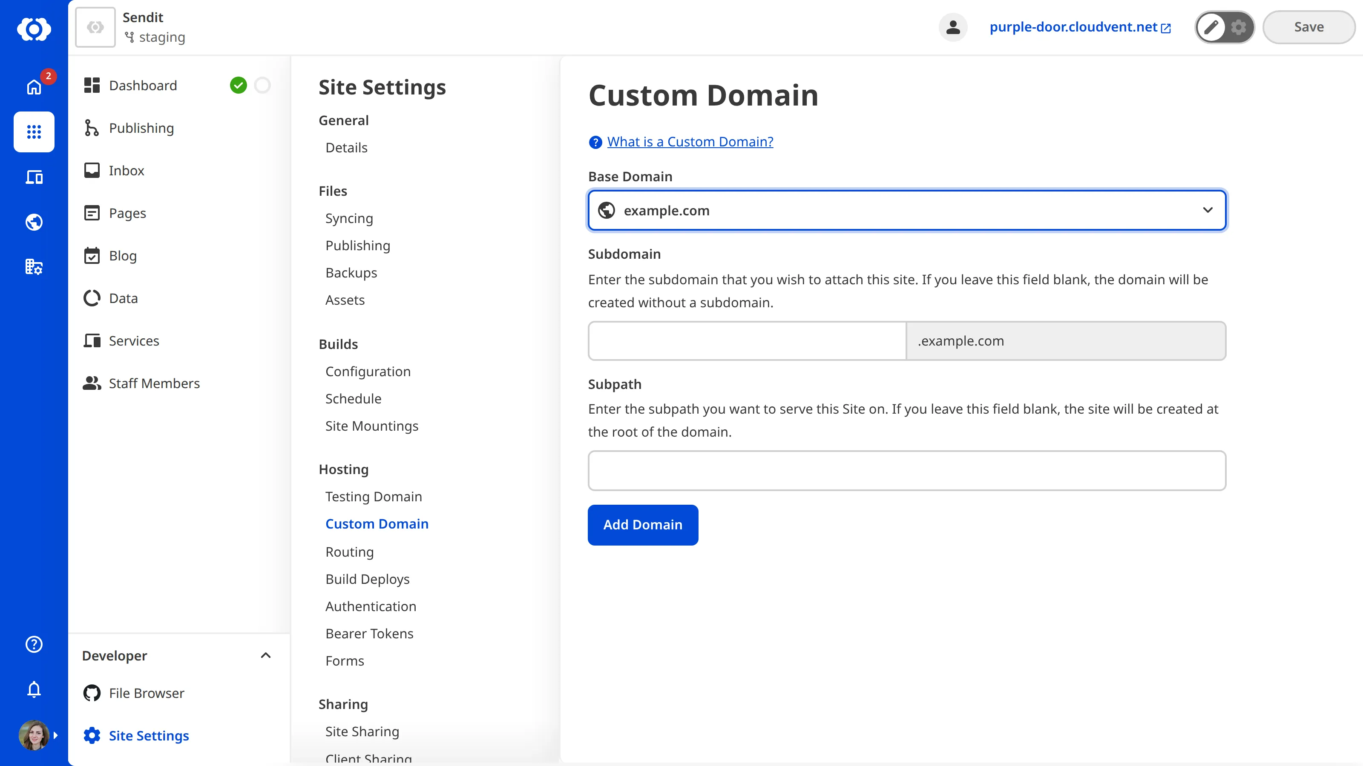Viewport: 1363px width, 766px height.
Task: Click the Subdomain input field
Action: click(747, 341)
